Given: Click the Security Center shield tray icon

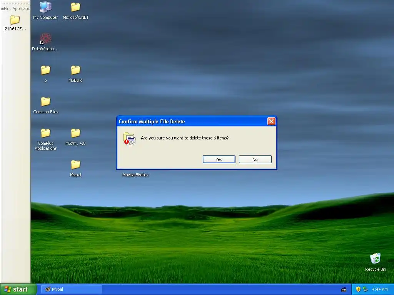Looking at the screenshot, I should click(x=358, y=289).
